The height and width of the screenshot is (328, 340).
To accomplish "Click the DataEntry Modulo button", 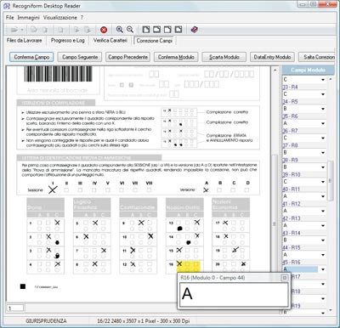I will coord(272,57).
